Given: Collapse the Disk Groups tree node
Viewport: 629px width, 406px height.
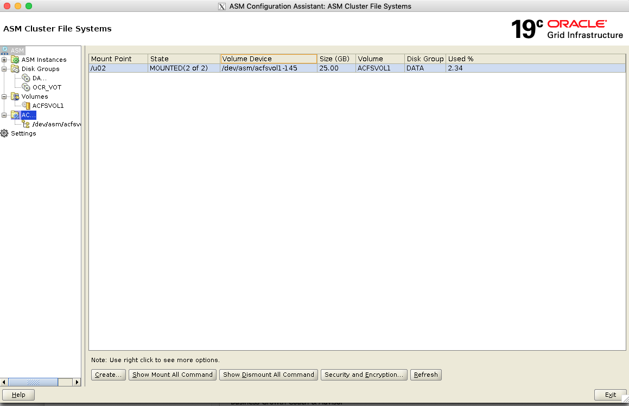Looking at the screenshot, I should pyautogui.click(x=4, y=69).
